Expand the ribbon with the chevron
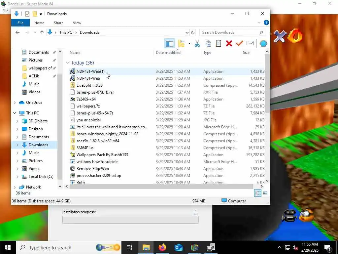Image resolution: width=338 pixels, height=254 pixels. 259,23
